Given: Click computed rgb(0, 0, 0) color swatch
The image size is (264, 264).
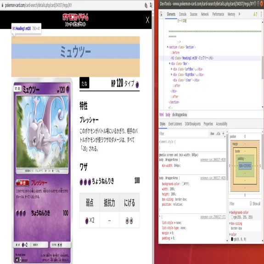Looking at the screenshot, I should point(232,239).
